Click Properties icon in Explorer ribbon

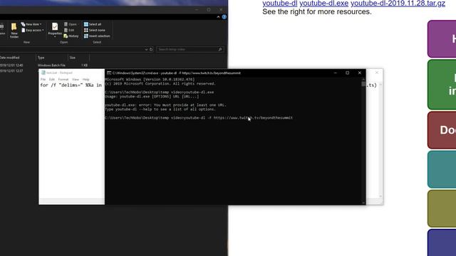(55, 30)
